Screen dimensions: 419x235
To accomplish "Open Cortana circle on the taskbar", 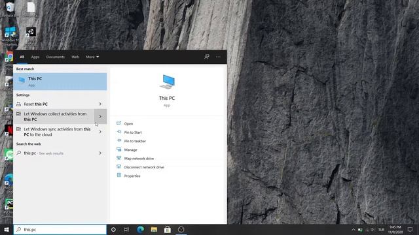I will (113, 229).
